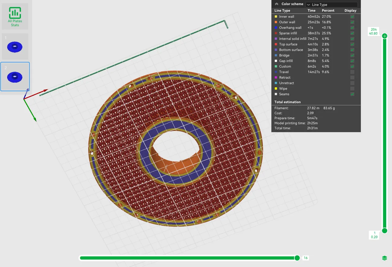This screenshot has width=392, height=267.
Task: Open the All Plates Stats view
Action: 15,16
